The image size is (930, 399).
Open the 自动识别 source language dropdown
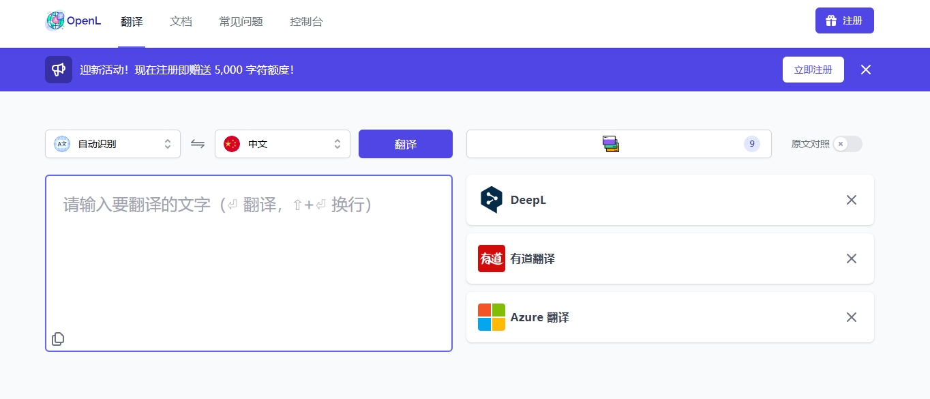(x=112, y=144)
